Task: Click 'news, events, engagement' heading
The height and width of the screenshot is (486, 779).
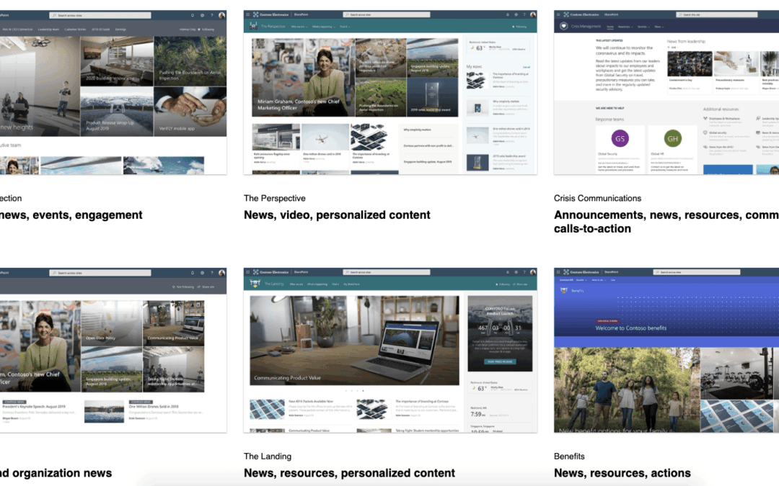Action: click(71, 215)
